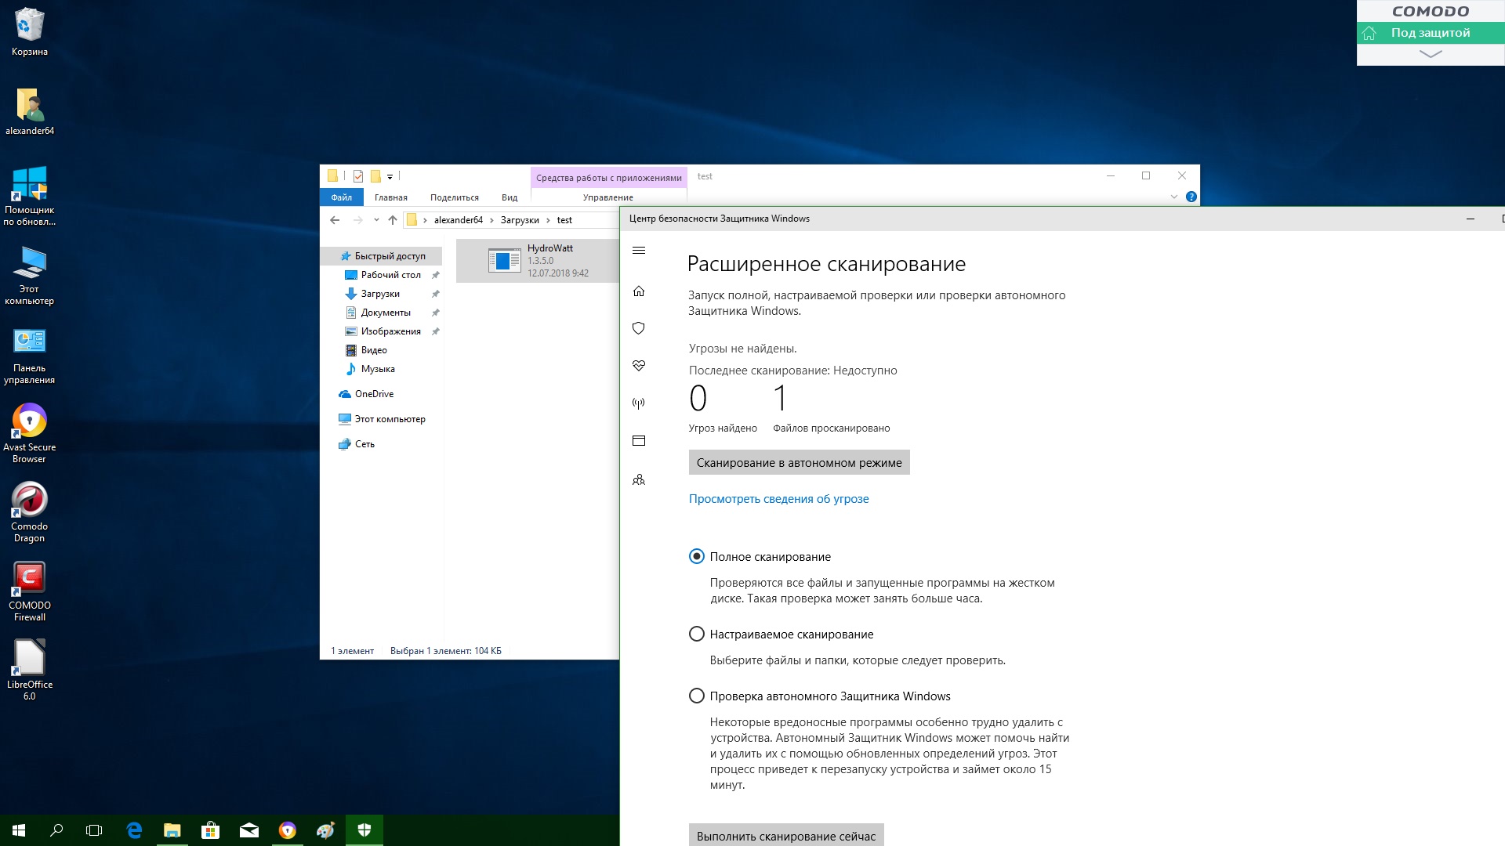Open Просмотреть сведения об угрозе link

pyautogui.click(x=778, y=499)
